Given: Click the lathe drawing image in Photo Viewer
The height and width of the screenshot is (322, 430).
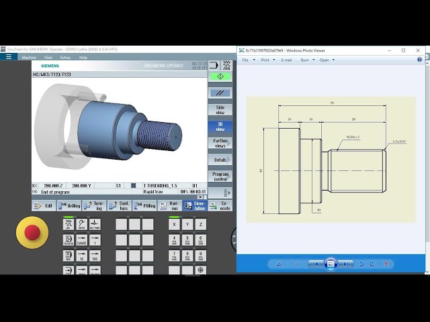Looking at the screenshot, I should [331, 160].
